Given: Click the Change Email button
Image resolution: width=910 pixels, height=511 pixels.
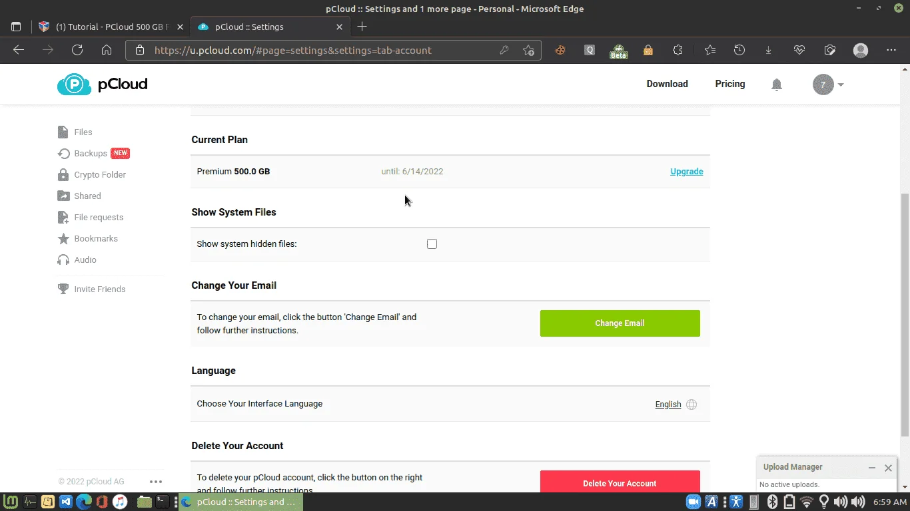Looking at the screenshot, I should pyautogui.click(x=620, y=323).
